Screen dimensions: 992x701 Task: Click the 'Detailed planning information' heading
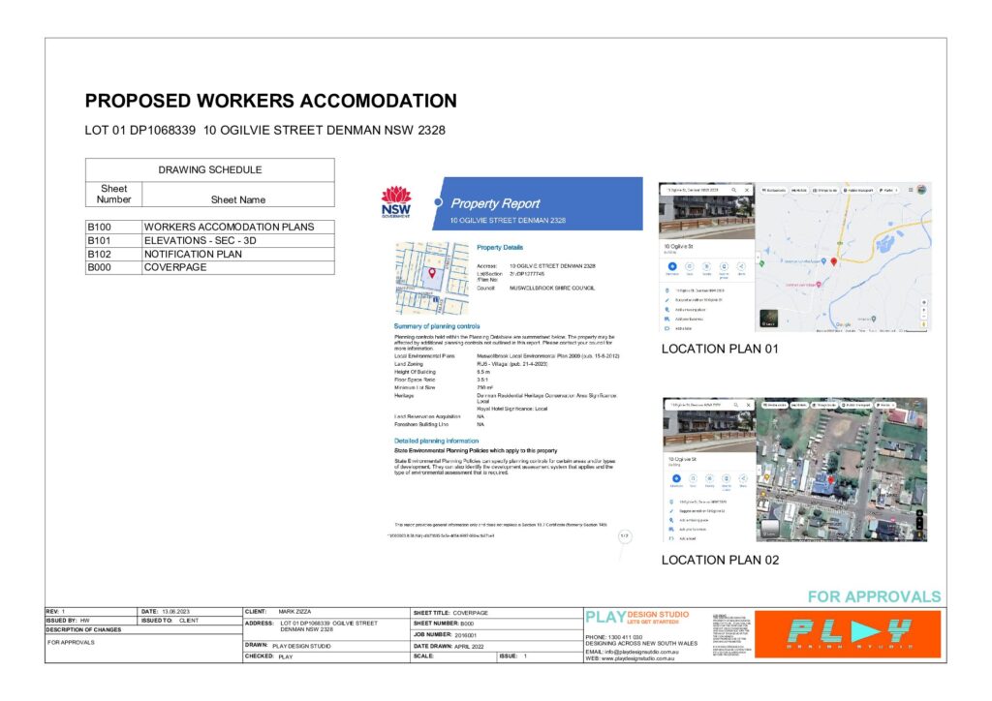click(437, 441)
